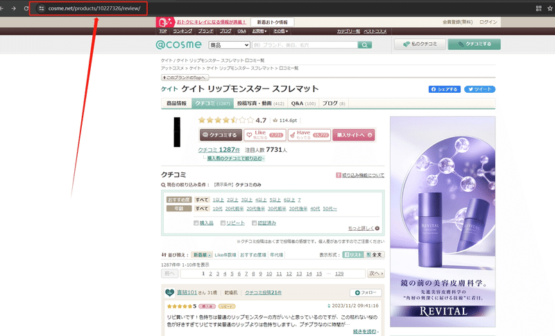Sort by おすすめ度順
The image size is (555, 336).
coord(253,255)
